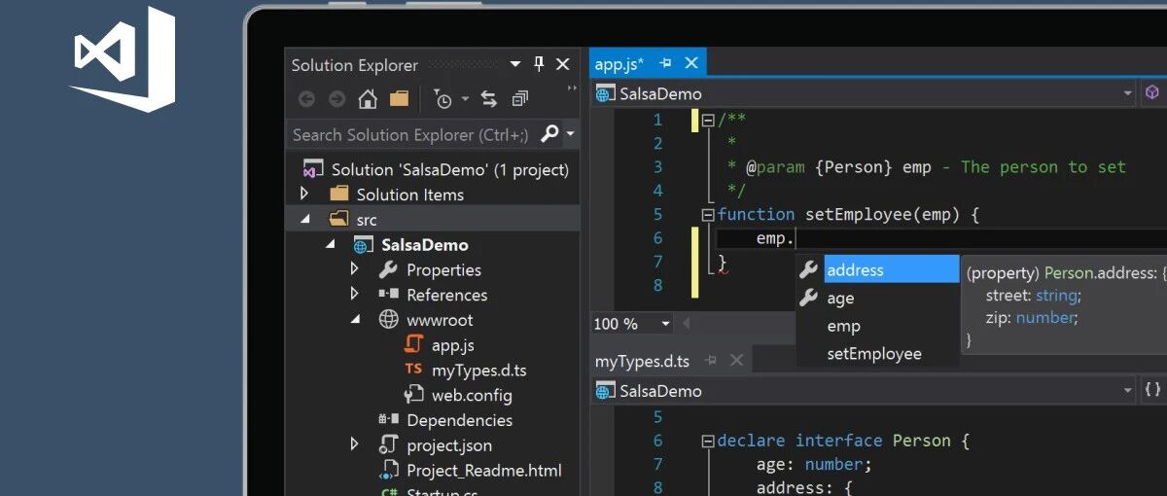Click the Dependencies icon in the tree

[x=388, y=420]
